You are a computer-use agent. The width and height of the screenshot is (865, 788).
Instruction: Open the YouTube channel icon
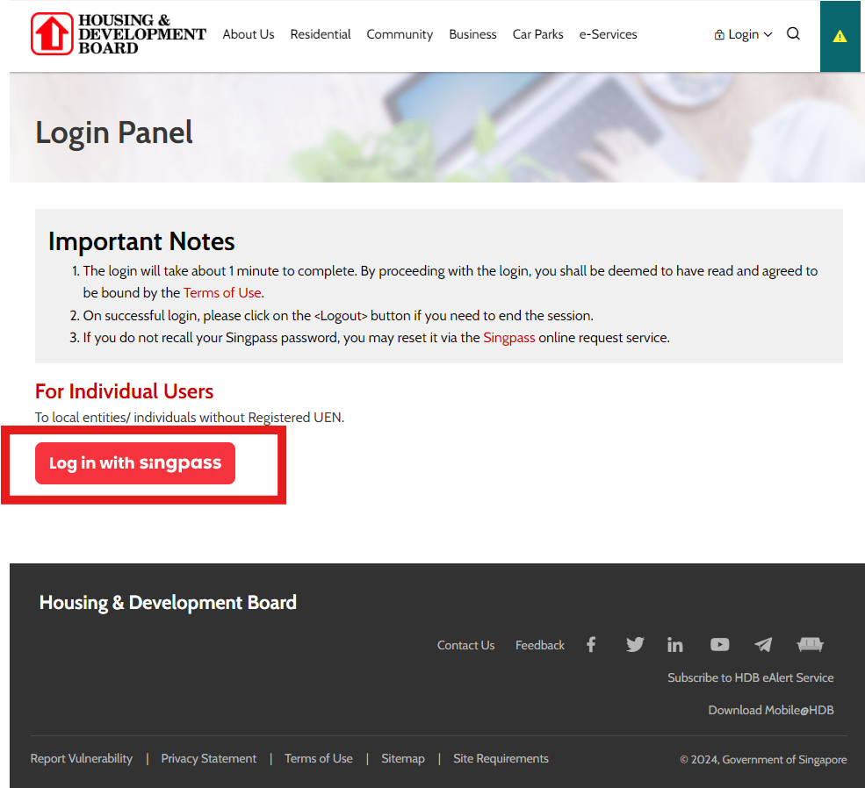pos(719,644)
